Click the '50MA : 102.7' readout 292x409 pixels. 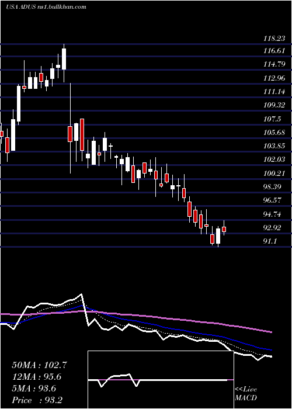(x=40, y=365)
